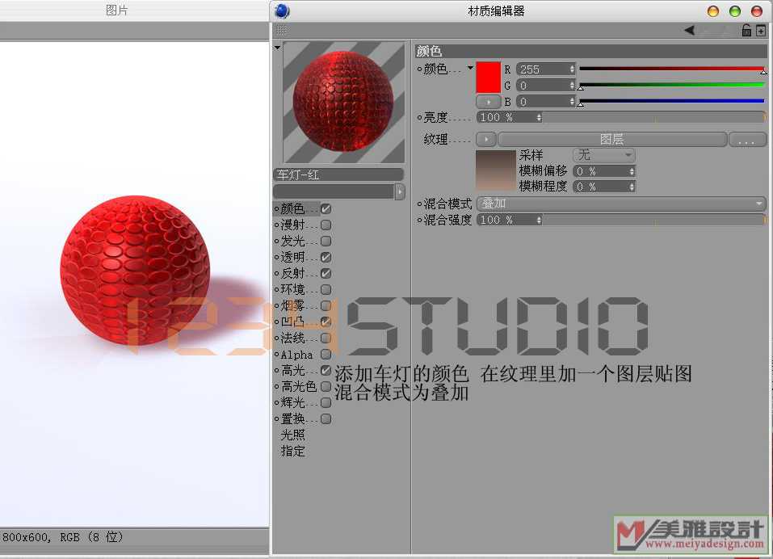The width and height of the screenshot is (773, 559).
Task: Click the 混合强度 percentage field
Action: pos(506,220)
